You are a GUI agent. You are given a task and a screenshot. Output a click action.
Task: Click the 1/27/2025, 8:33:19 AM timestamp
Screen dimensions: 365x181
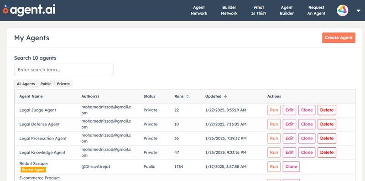[225, 110]
